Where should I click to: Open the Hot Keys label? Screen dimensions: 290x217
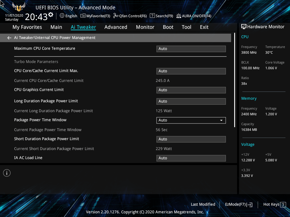(x=271, y=204)
